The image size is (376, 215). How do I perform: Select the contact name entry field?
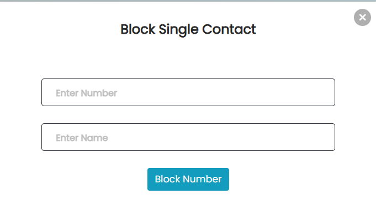pyautogui.click(x=188, y=137)
